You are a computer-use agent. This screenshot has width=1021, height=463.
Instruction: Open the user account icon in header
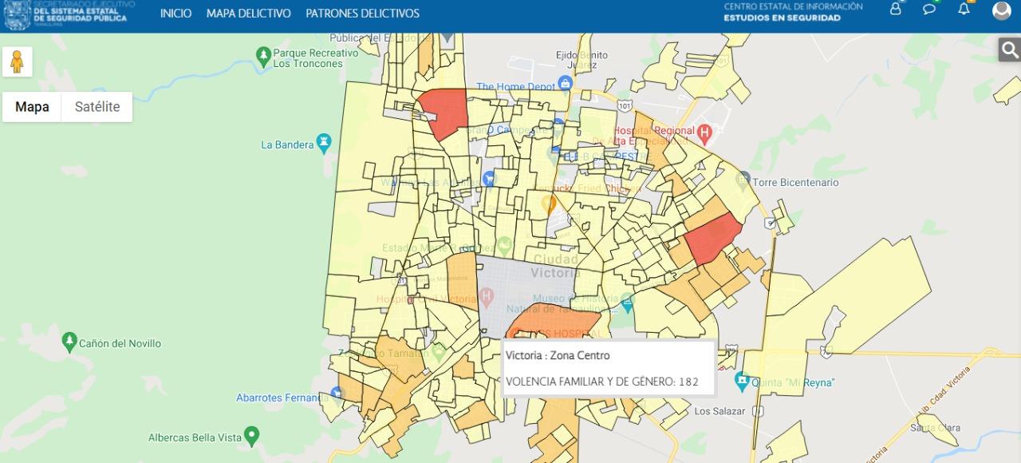click(896, 10)
